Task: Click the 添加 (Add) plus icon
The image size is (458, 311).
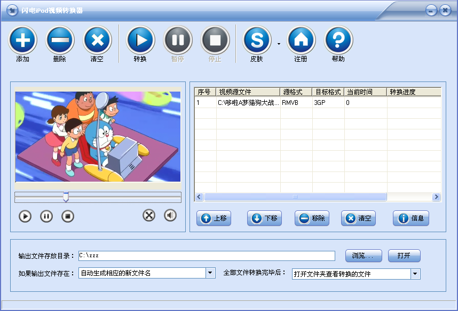Action: point(23,40)
